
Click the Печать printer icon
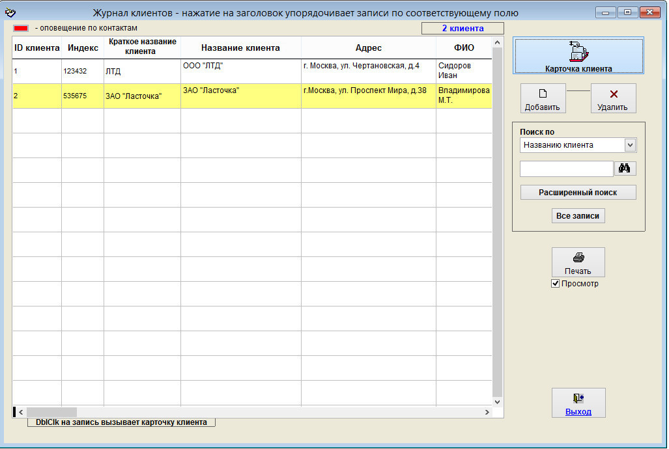click(578, 258)
